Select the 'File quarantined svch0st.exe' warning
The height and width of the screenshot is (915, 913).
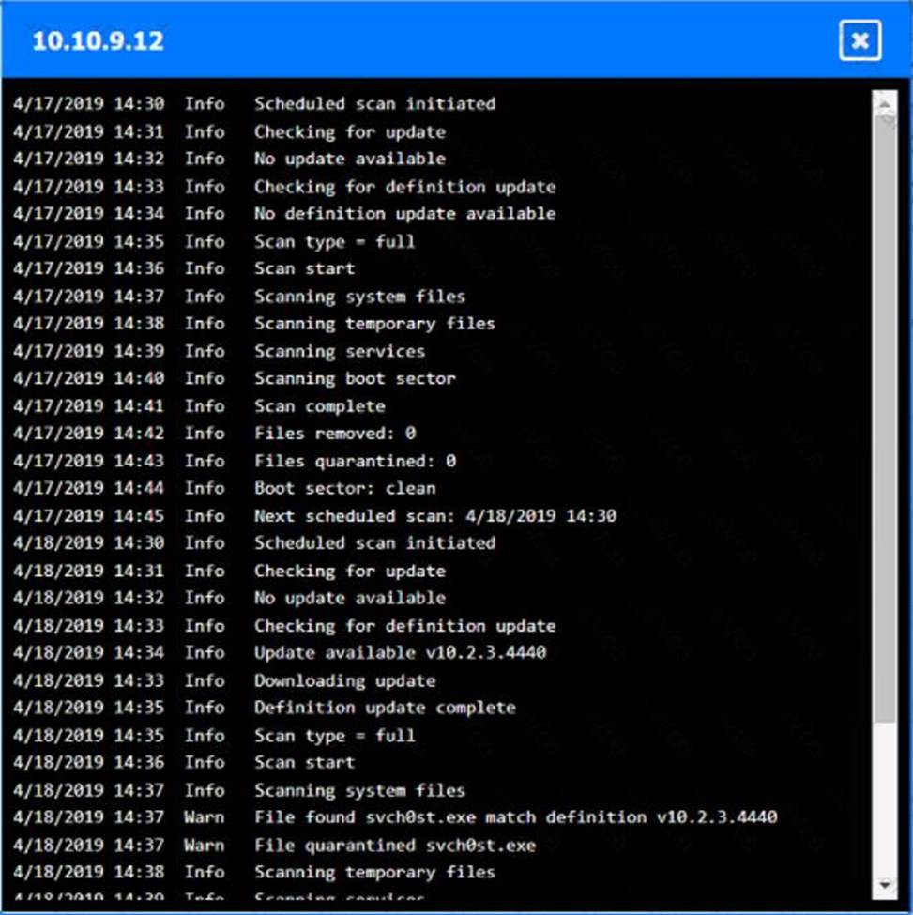[x=394, y=845]
